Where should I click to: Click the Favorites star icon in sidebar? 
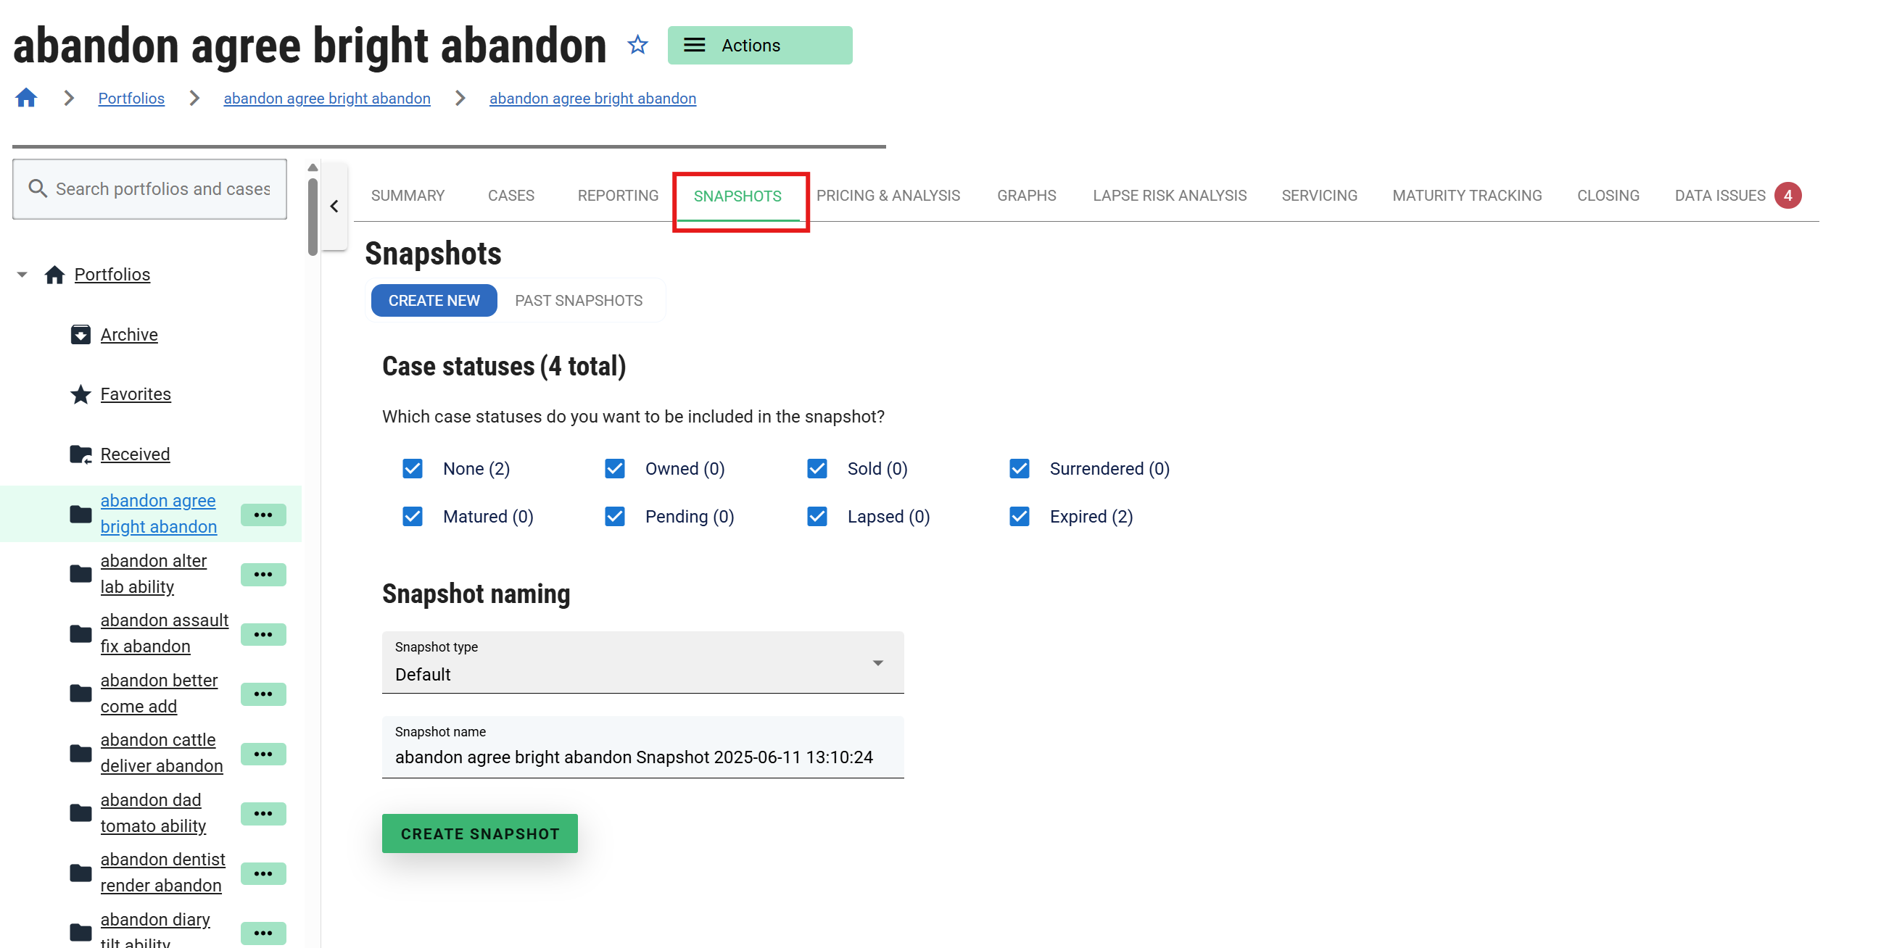pos(80,394)
